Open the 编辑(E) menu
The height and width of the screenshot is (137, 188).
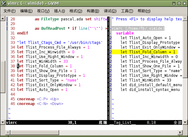pos(26,11)
